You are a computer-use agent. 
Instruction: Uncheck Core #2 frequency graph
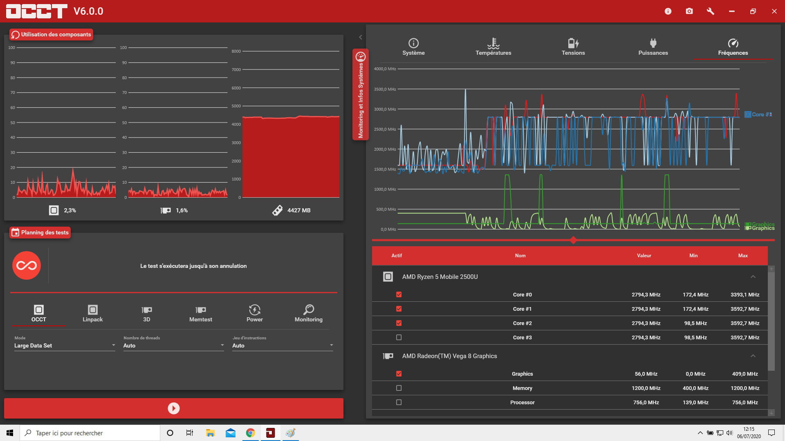(399, 323)
